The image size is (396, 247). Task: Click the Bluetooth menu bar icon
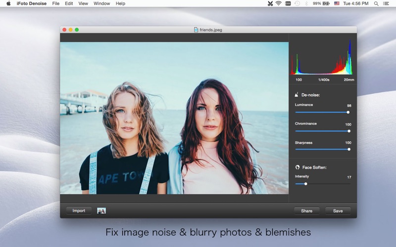(306, 3)
